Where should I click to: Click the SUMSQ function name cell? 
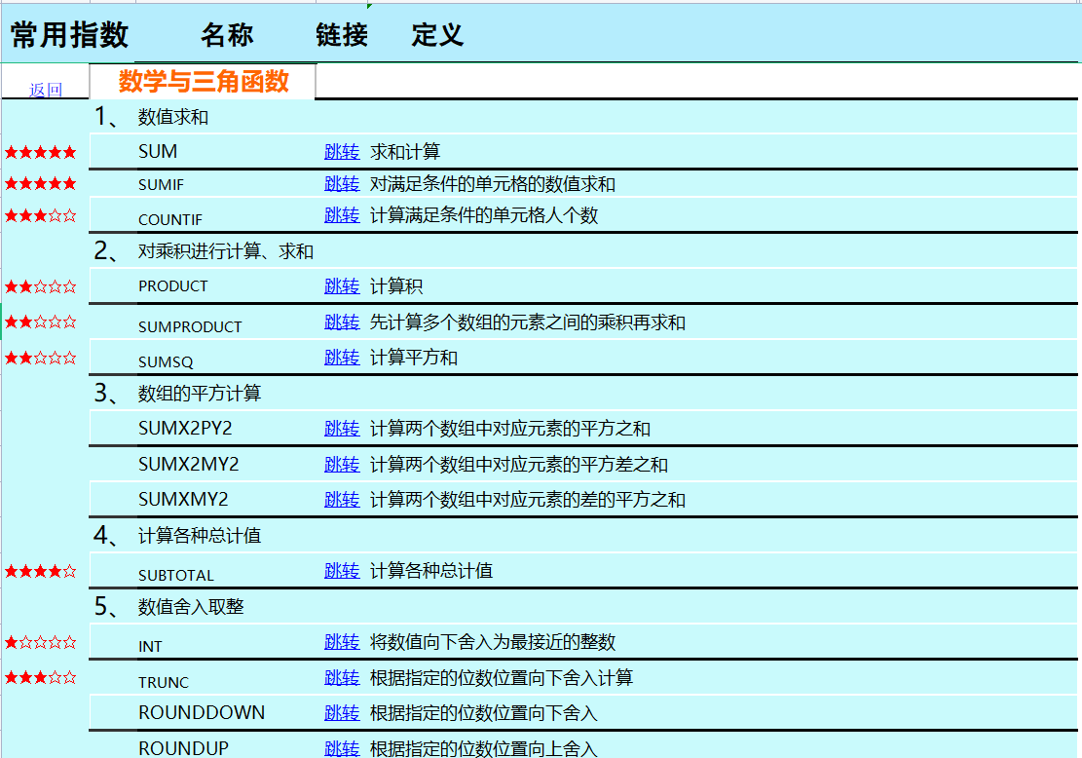click(165, 361)
